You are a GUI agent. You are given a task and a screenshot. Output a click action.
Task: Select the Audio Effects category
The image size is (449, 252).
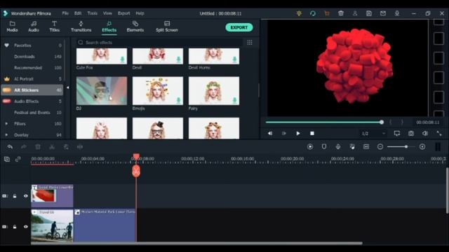33,101
